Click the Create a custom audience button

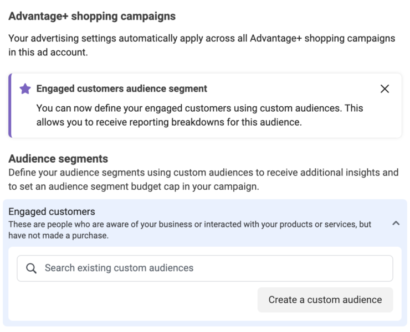[x=325, y=299]
